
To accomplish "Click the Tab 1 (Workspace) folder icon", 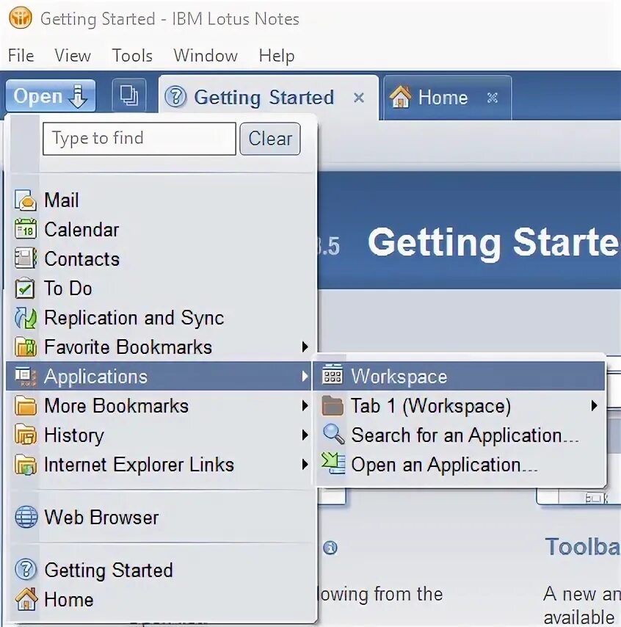I will click(333, 405).
